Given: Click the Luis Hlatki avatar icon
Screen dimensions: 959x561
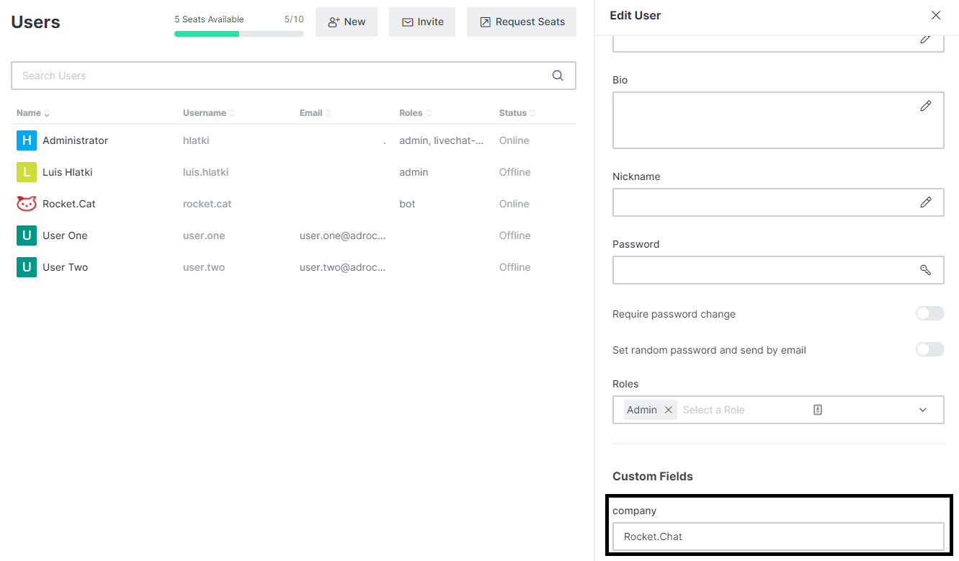Looking at the screenshot, I should click(27, 172).
